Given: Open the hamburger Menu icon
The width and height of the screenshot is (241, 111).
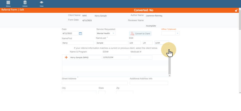Looking at the screenshot, I should (8, 3).
